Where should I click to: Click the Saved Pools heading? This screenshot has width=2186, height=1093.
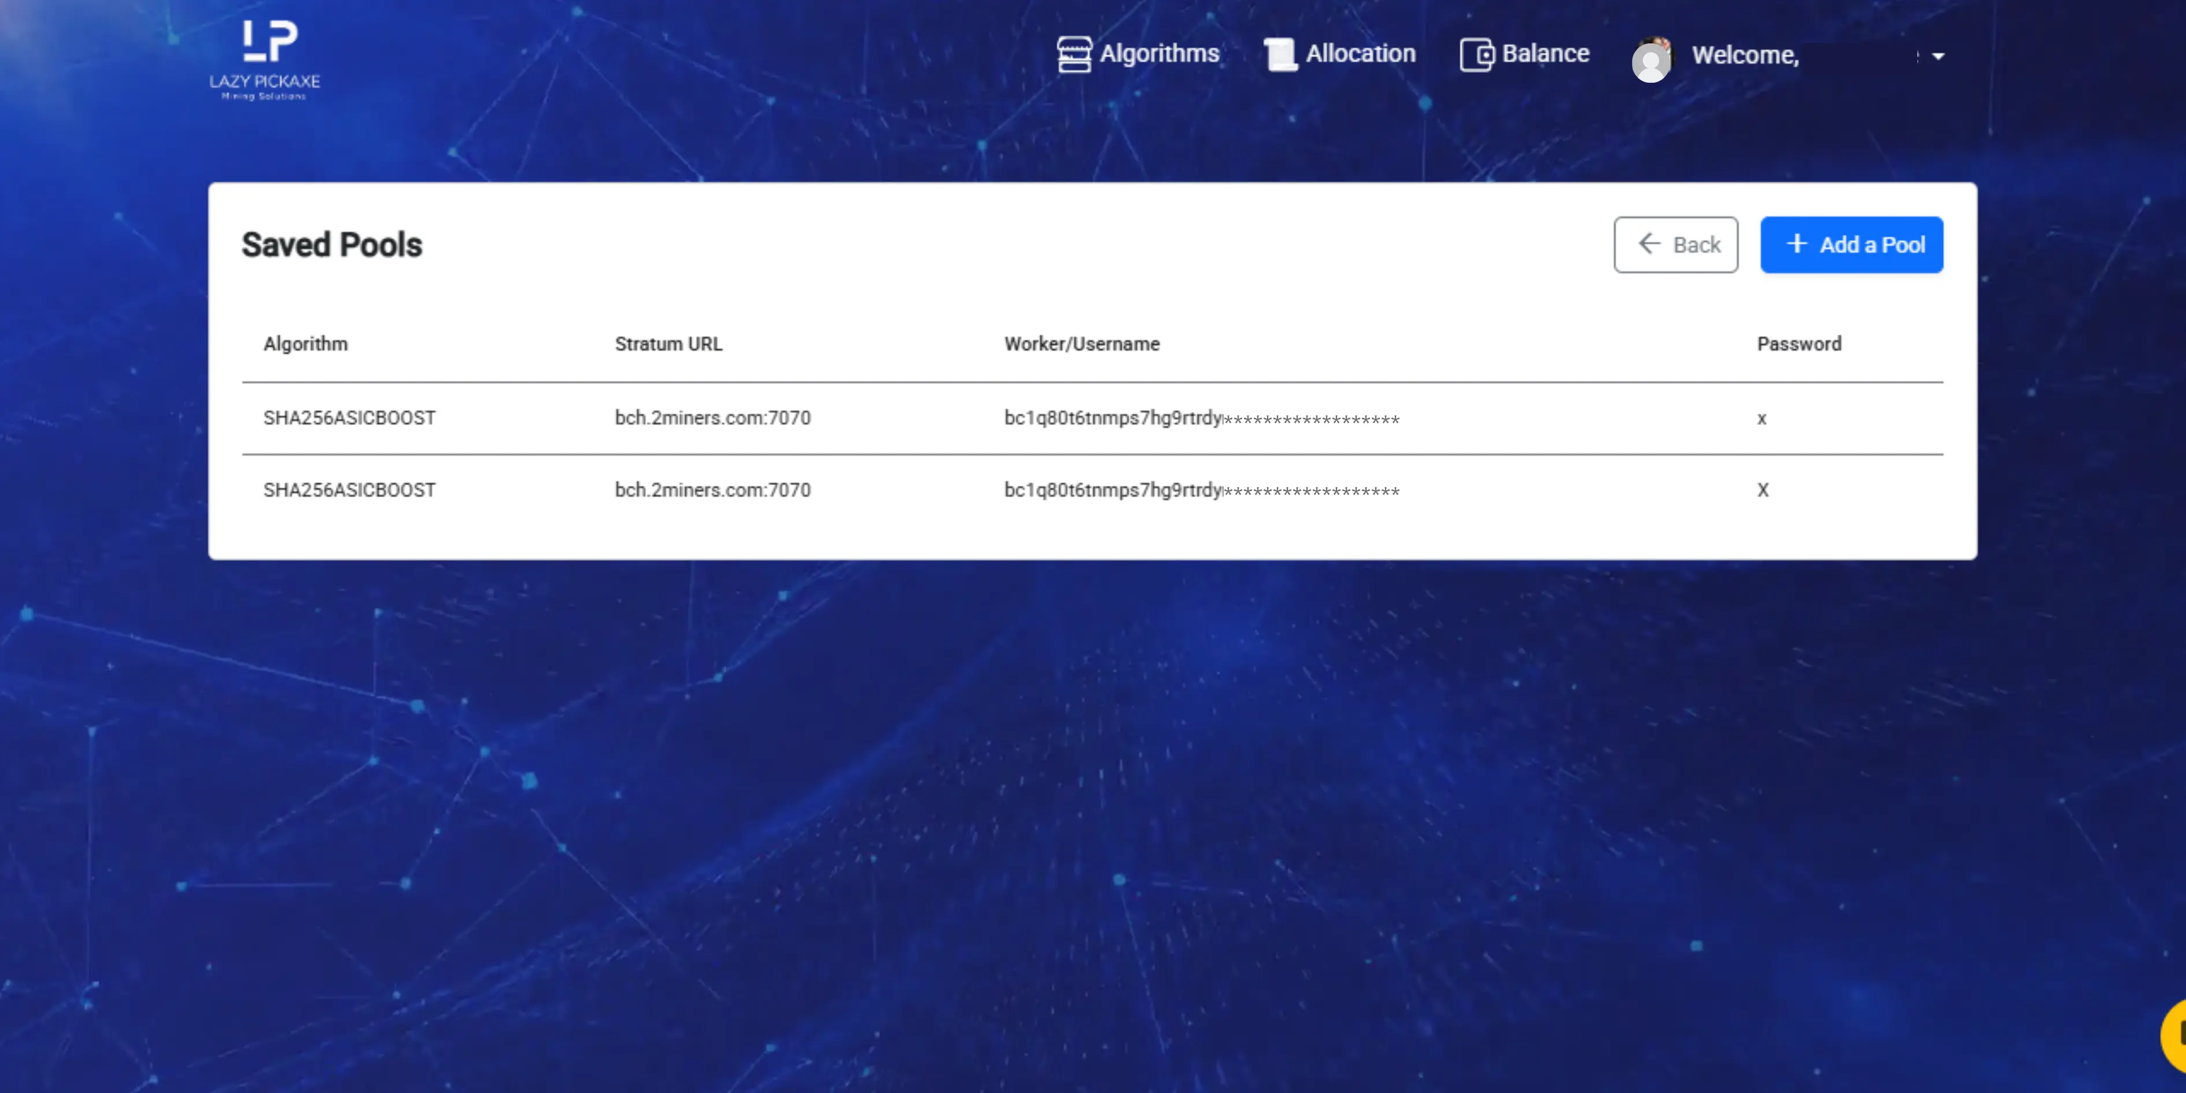pyautogui.click(x=332, y=245)
